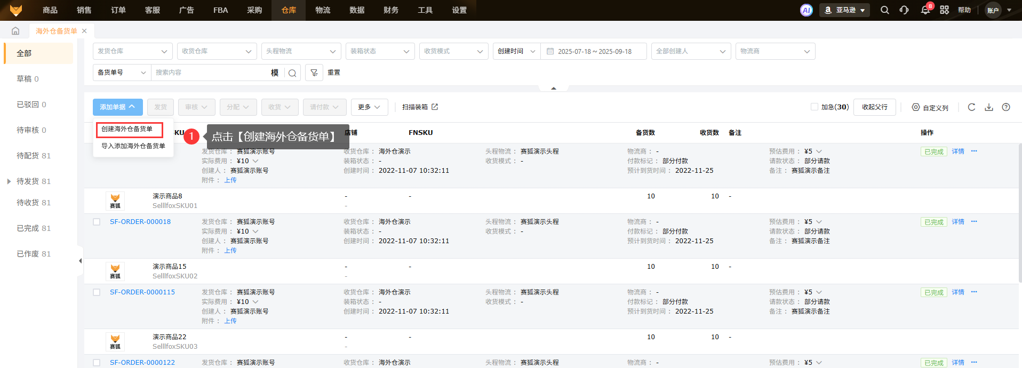Select checkbox for order SF-ORDER-000018
Image resolution: width=1022 pixels, height=368 pixels.
point(97,222)
